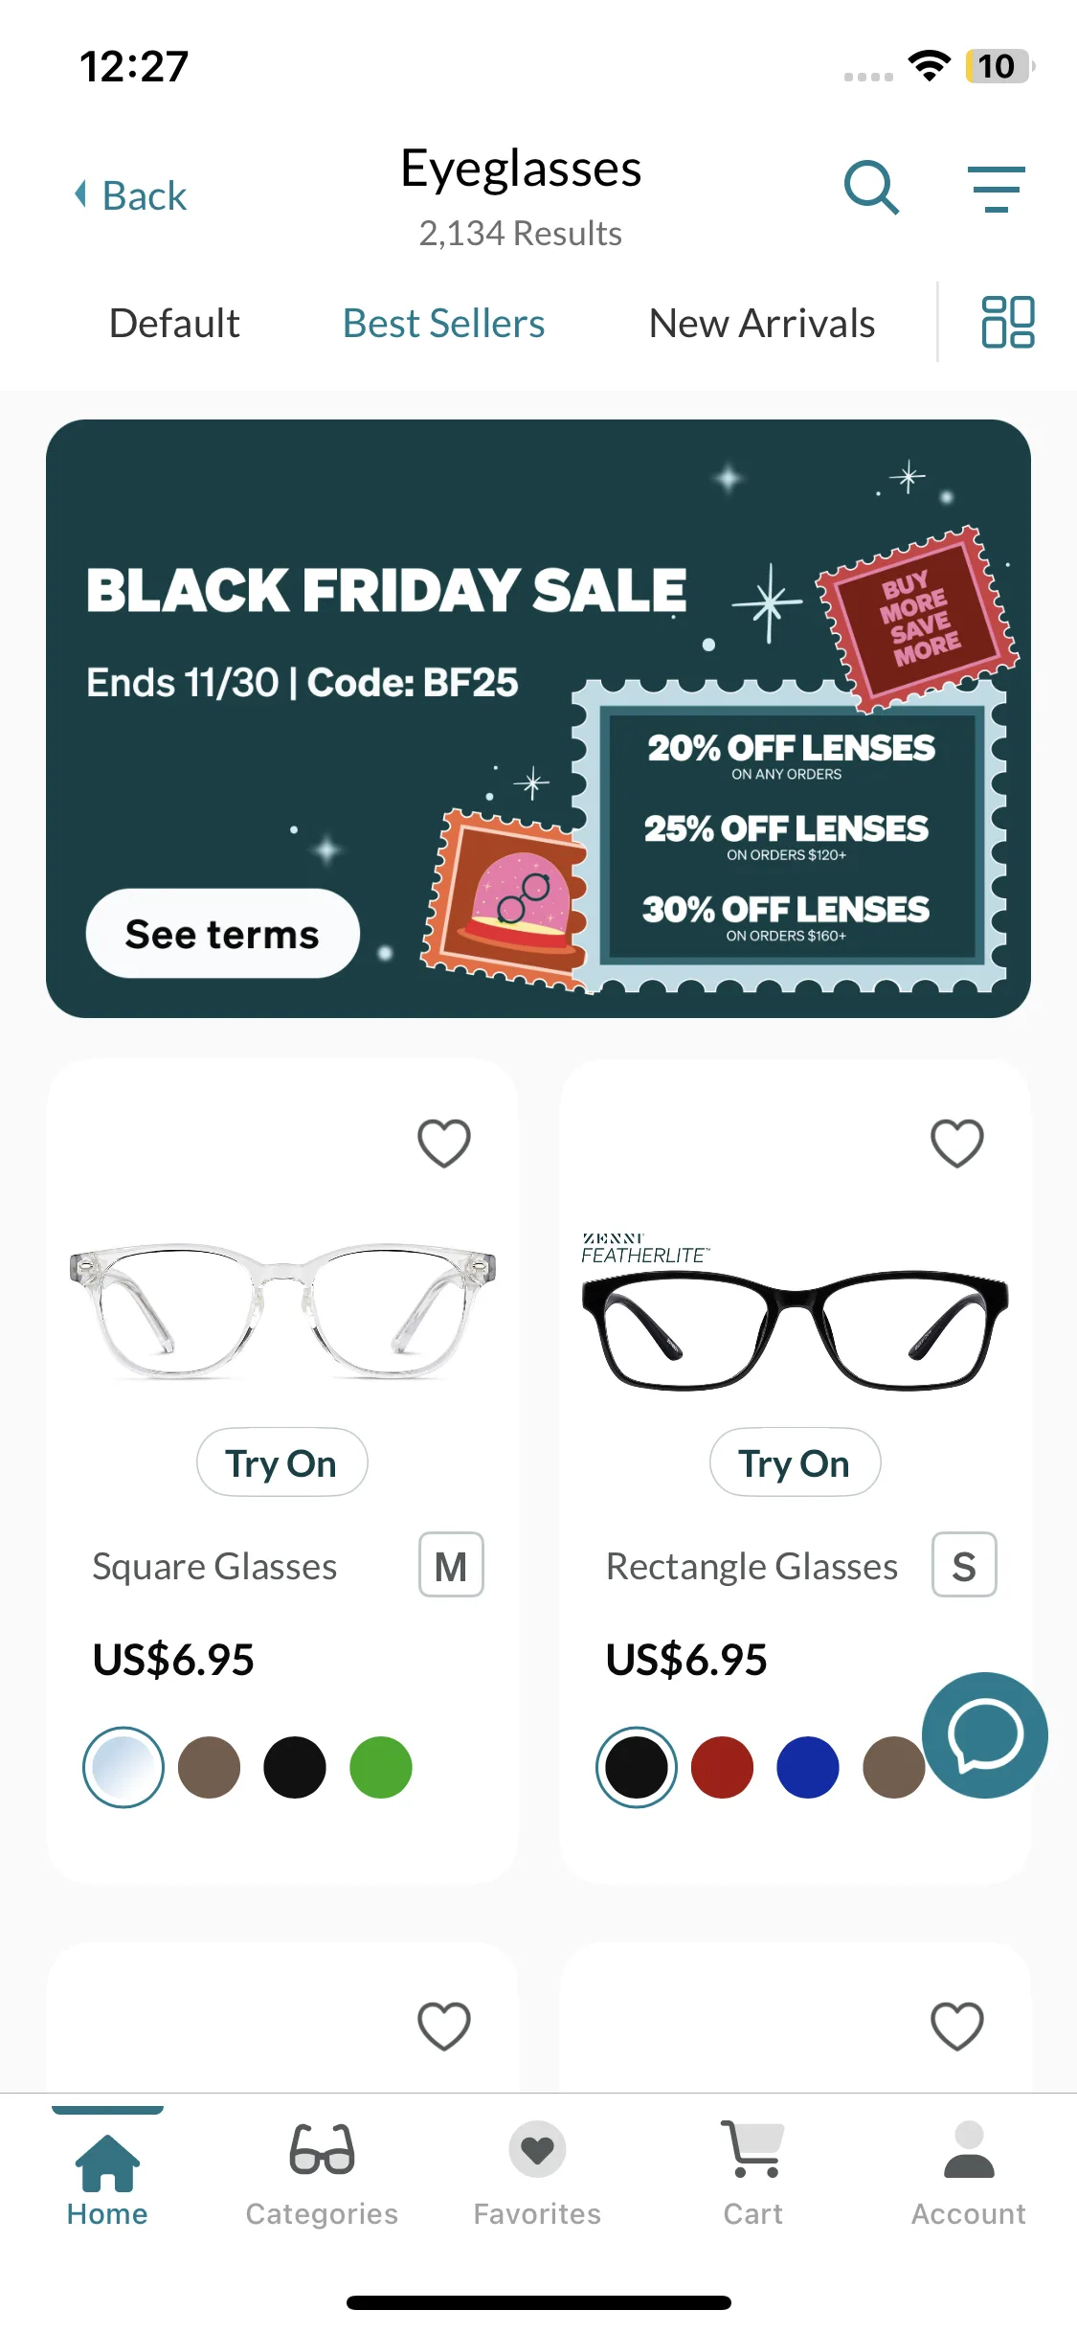Screen dimensions: 1077x2333
Task: Toggle the heart on the bottom-left product card
Action: click(x=444, y=2026)
